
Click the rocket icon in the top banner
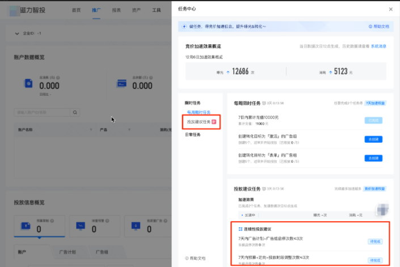[184, 27]
